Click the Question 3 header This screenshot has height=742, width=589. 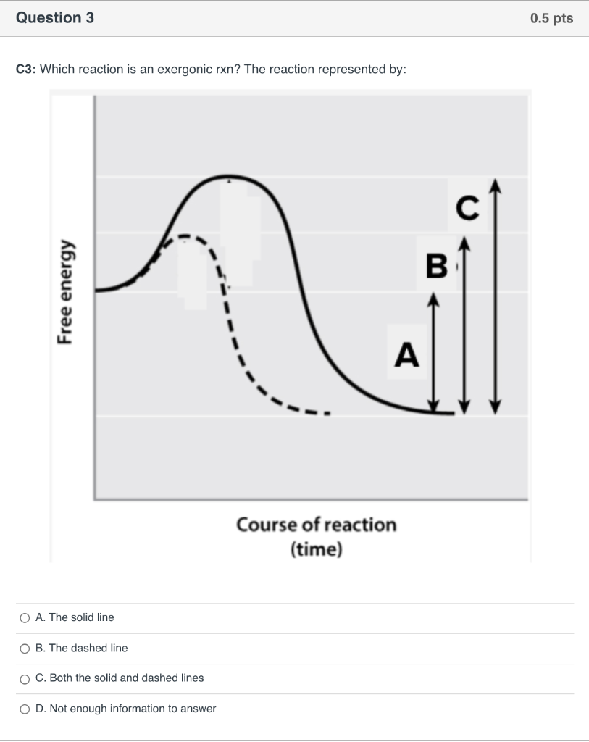pos(54,18)
